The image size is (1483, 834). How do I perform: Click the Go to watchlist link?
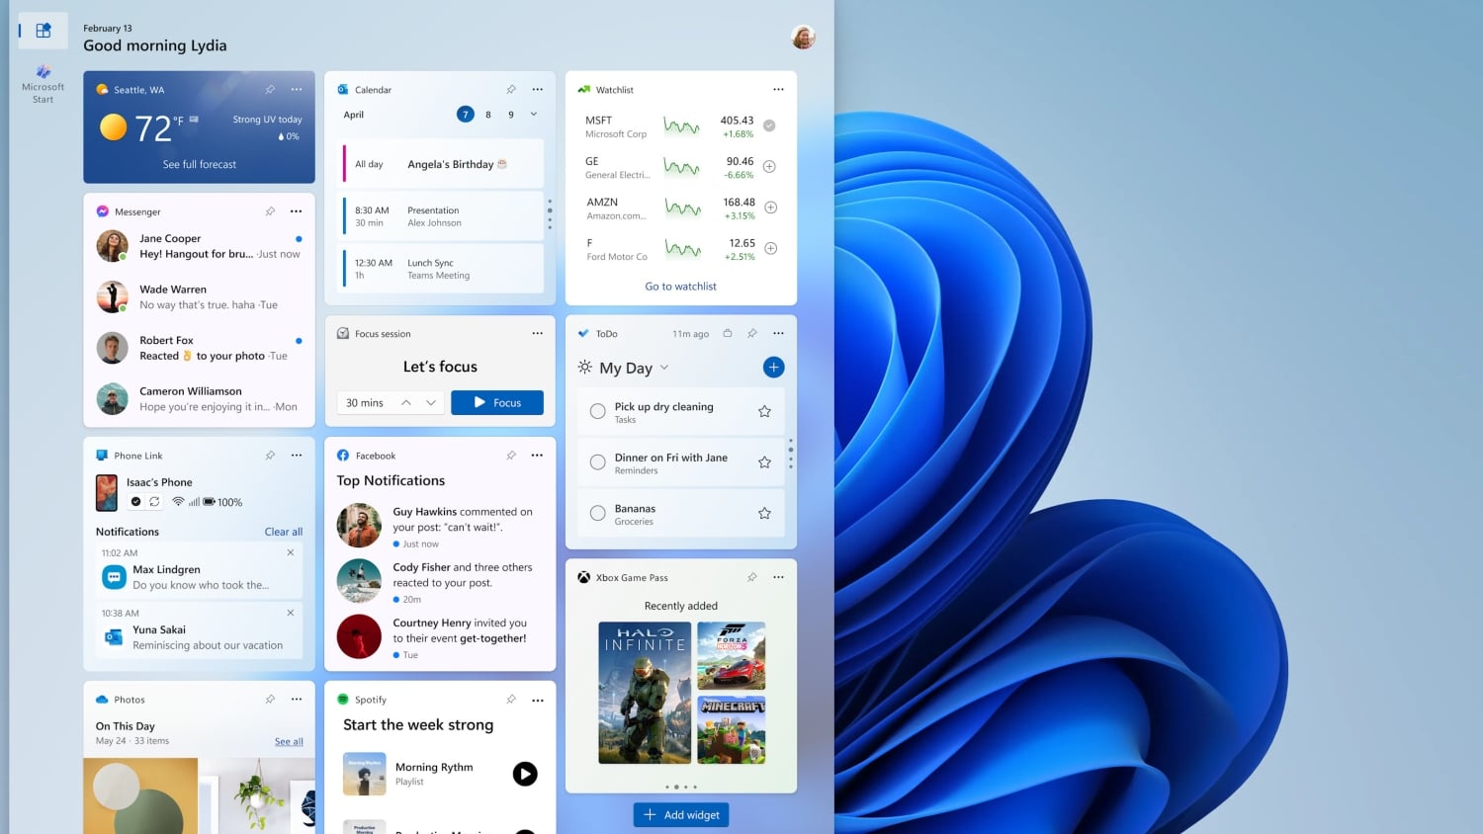pos(680,286)
